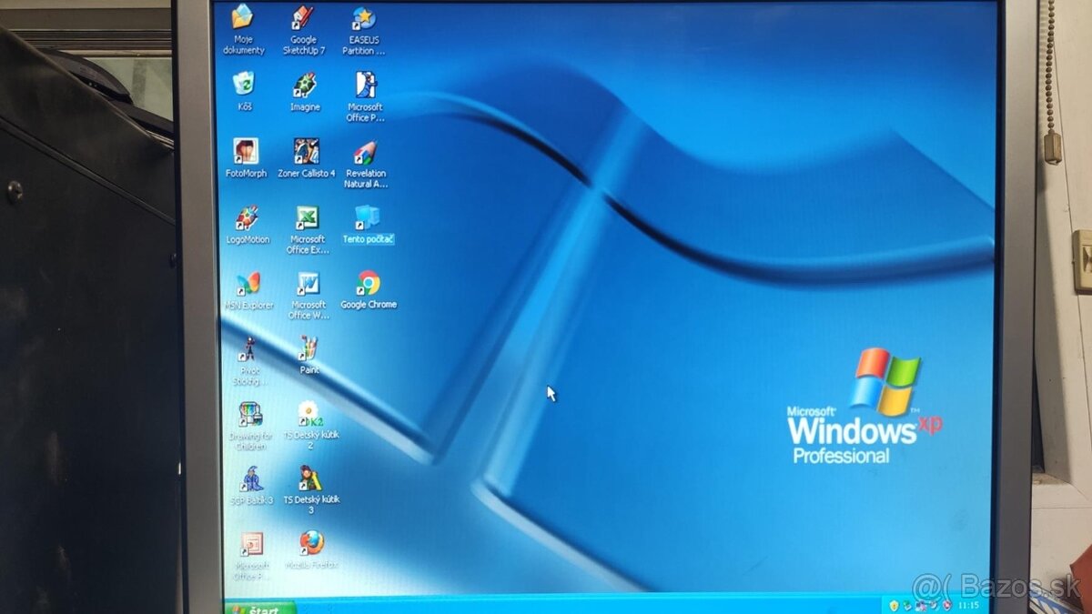The width and height of the screenshot is (1092, 614).
Task: Open MSN Explorer butterfly icon
Action: [248, 283]
